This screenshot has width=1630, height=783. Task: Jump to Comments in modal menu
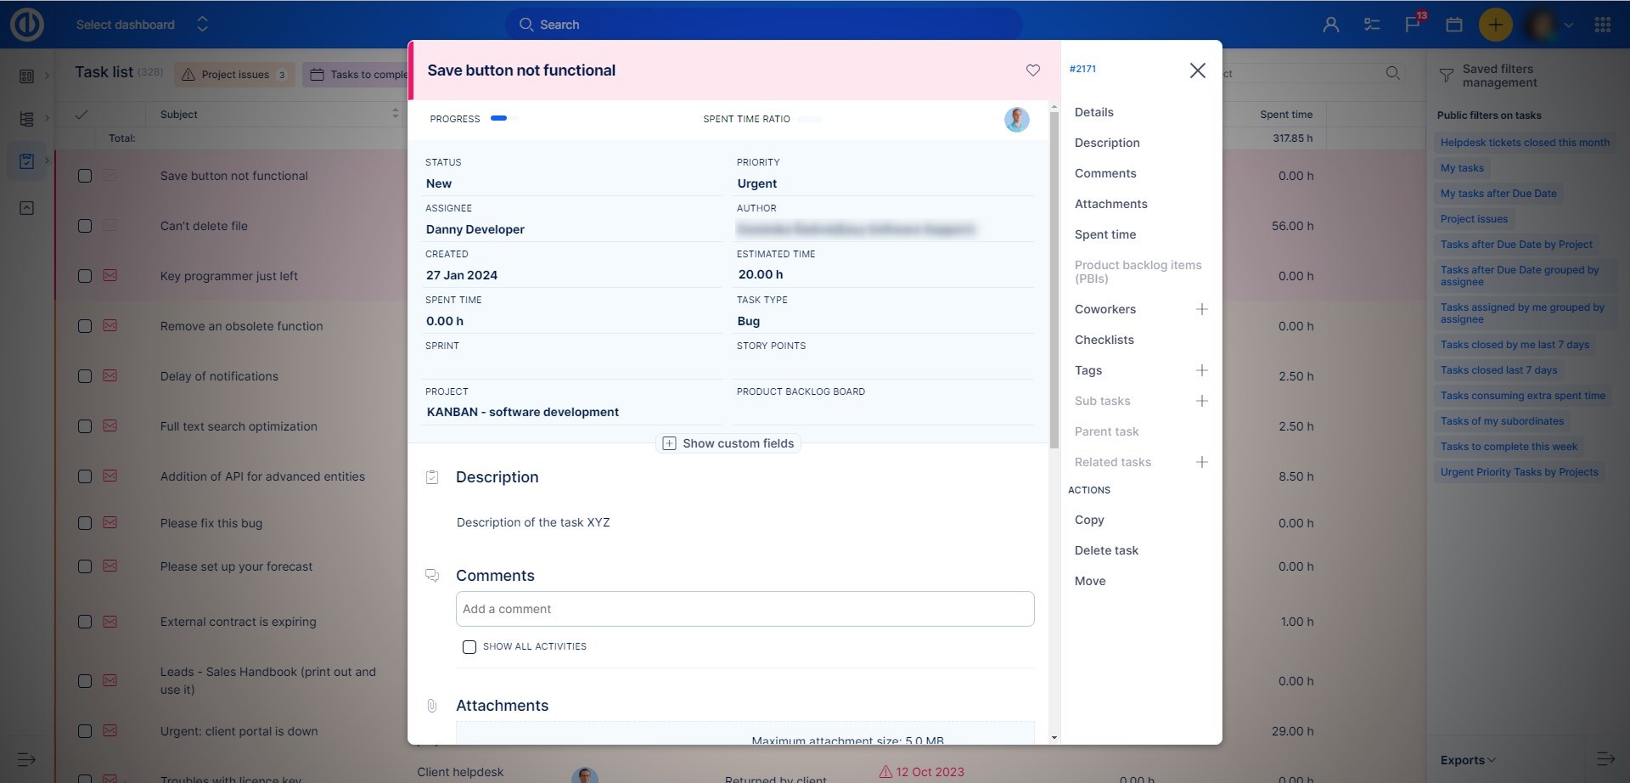(x=1105, y=173)
